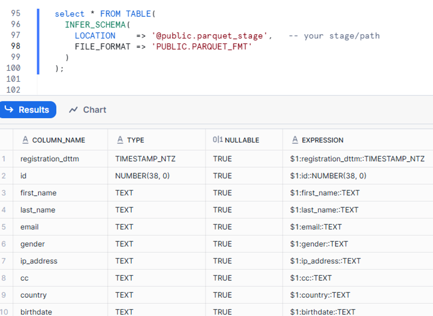Viewport: 433px width, 316px height.
Task: Click the '@public.parquet_stage' string in code
Action: (211, 36)
